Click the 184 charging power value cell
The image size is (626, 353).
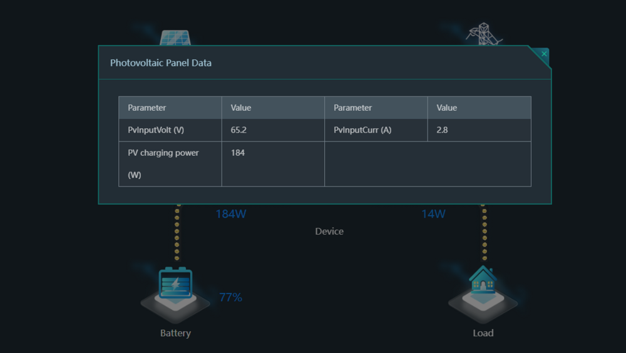coord(273,164)
